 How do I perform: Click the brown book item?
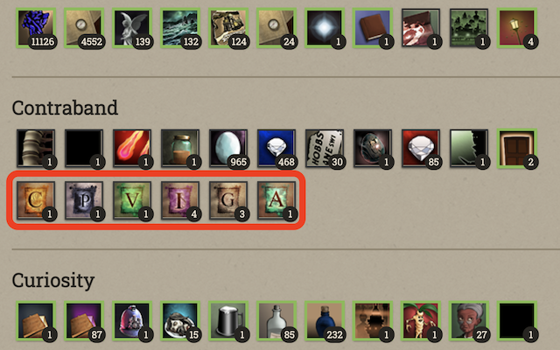click(x=372, y=28)
